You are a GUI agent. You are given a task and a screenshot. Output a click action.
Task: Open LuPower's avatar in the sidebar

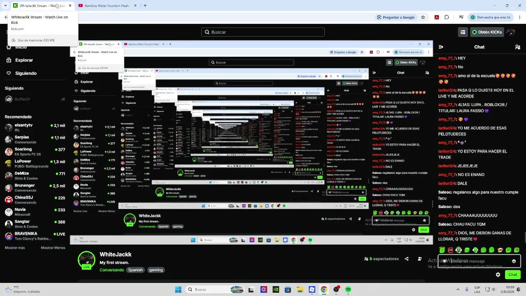coord(9,164)
